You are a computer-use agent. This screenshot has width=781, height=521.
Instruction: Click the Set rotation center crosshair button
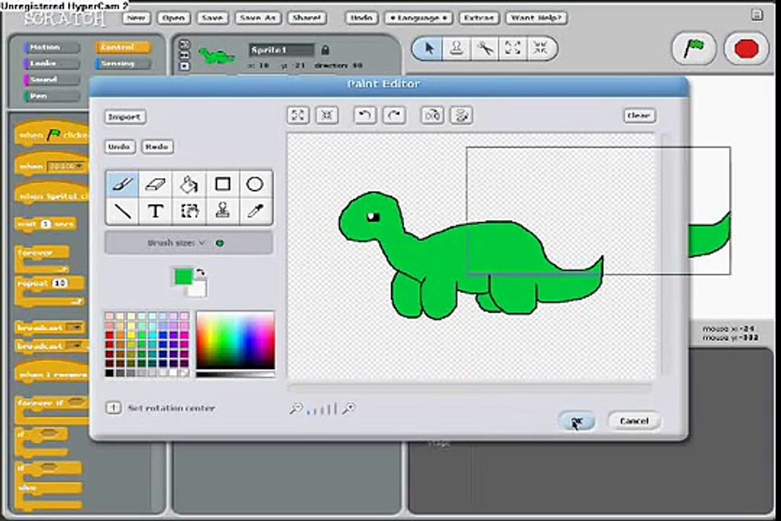[x=113, y=408]
